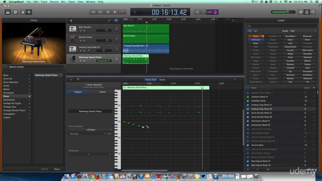Select the Analog Clap Beat 02 track icon

pyautogui.click(x=72, y=49)
